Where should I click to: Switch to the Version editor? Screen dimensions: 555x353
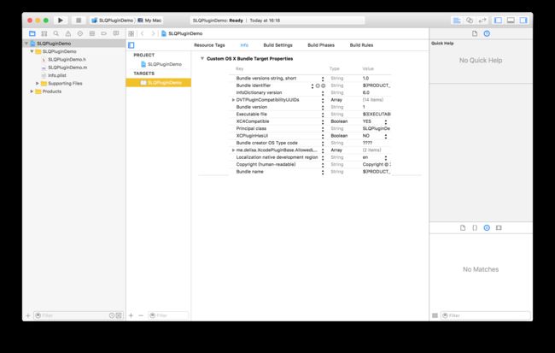[x=482, y=21]
